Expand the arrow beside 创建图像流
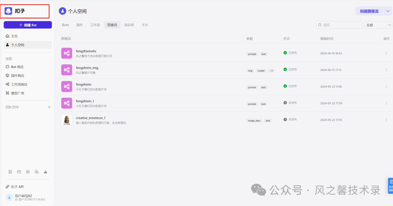This screenshot has height=206, width=393. [388, 11]
